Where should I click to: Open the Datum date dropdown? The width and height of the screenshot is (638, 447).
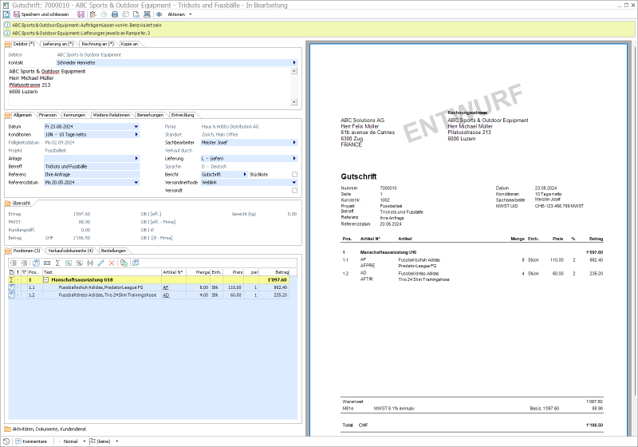click(x=136, y=127)
